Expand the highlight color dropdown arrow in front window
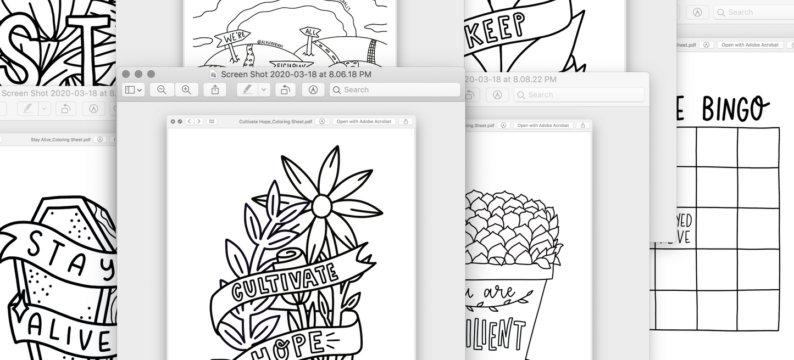 (x=264, y=90)
